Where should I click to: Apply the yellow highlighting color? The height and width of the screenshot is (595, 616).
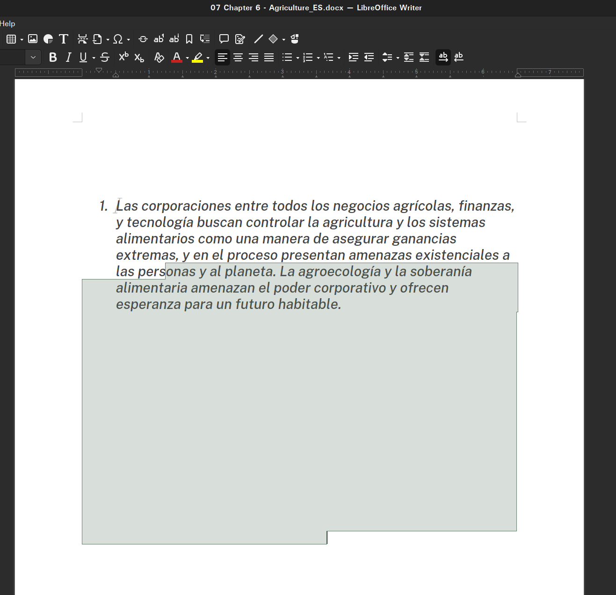(x=197, y=57)
